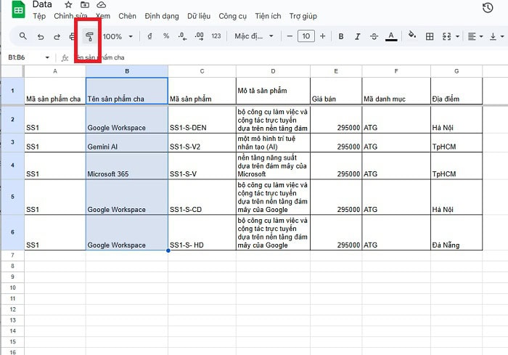The width and height of the screenshot is (508, 355).
Task: Expand the font family dropdown
Action: pos(253,36)
